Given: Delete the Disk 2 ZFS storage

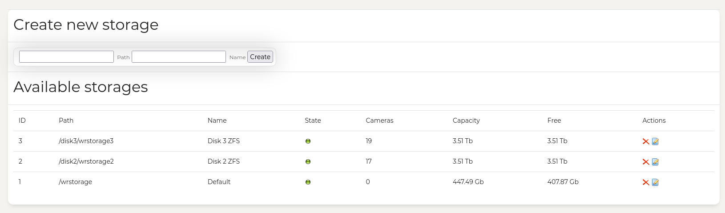Looking at the screenshot, I should click(645, 162).
